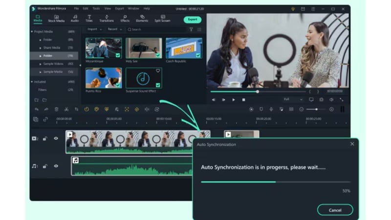Click the auto synchronization circular-arrows icon
The width and height of the screenshot is (391, 220).
[157, 109]
